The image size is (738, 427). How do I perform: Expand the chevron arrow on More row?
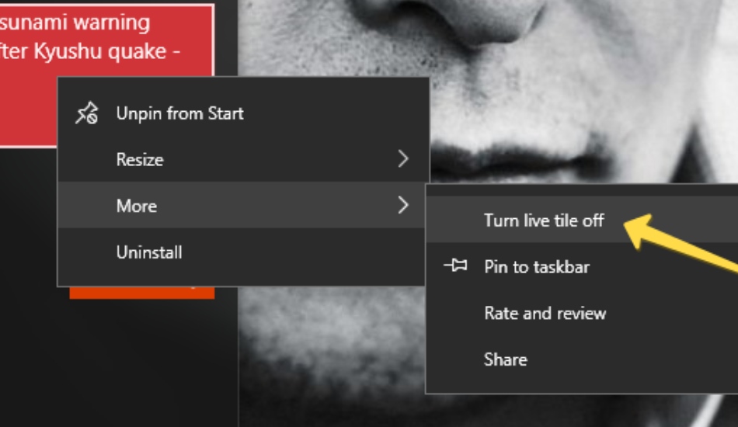point(403,205)
